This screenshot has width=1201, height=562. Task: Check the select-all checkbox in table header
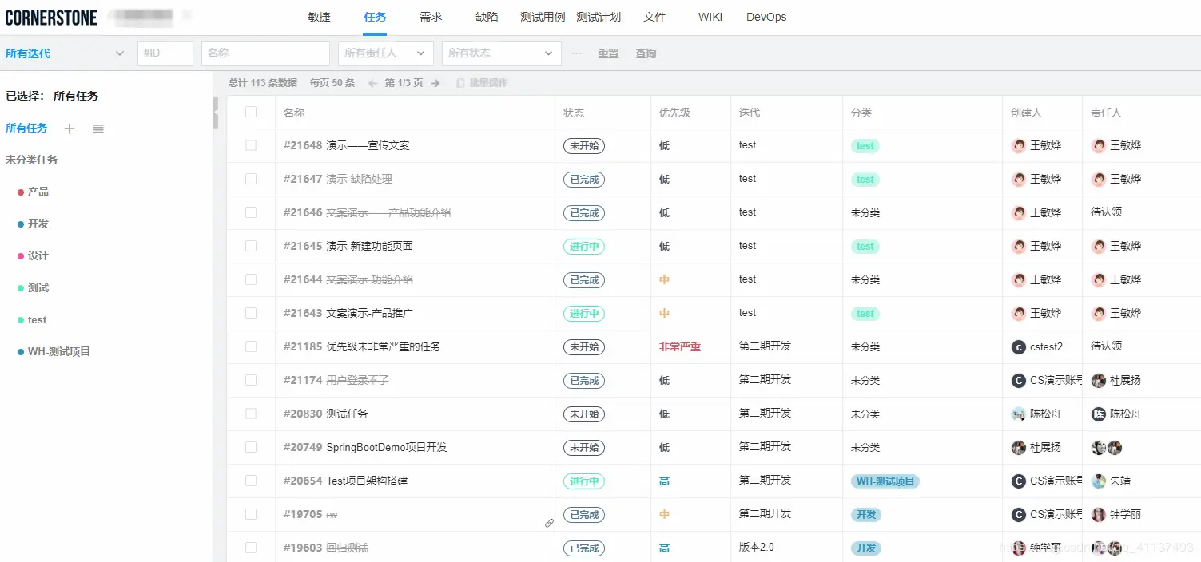click(x=251, y=112)
